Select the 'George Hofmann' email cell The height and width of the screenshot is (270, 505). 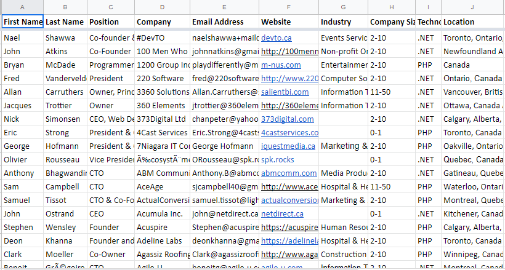pos(225,146)
